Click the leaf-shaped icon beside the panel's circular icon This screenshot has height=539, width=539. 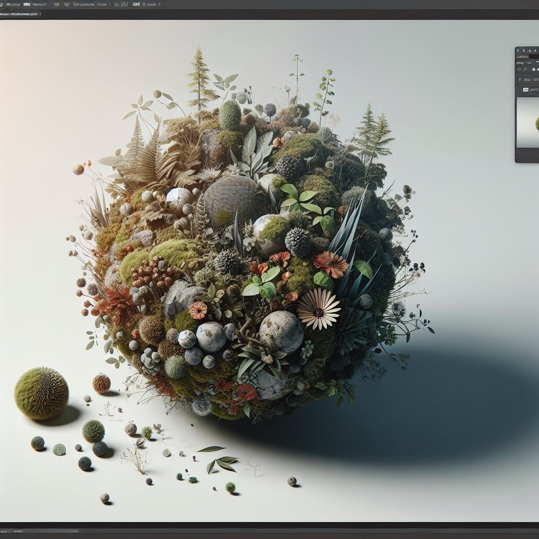(x=525, y=69)
